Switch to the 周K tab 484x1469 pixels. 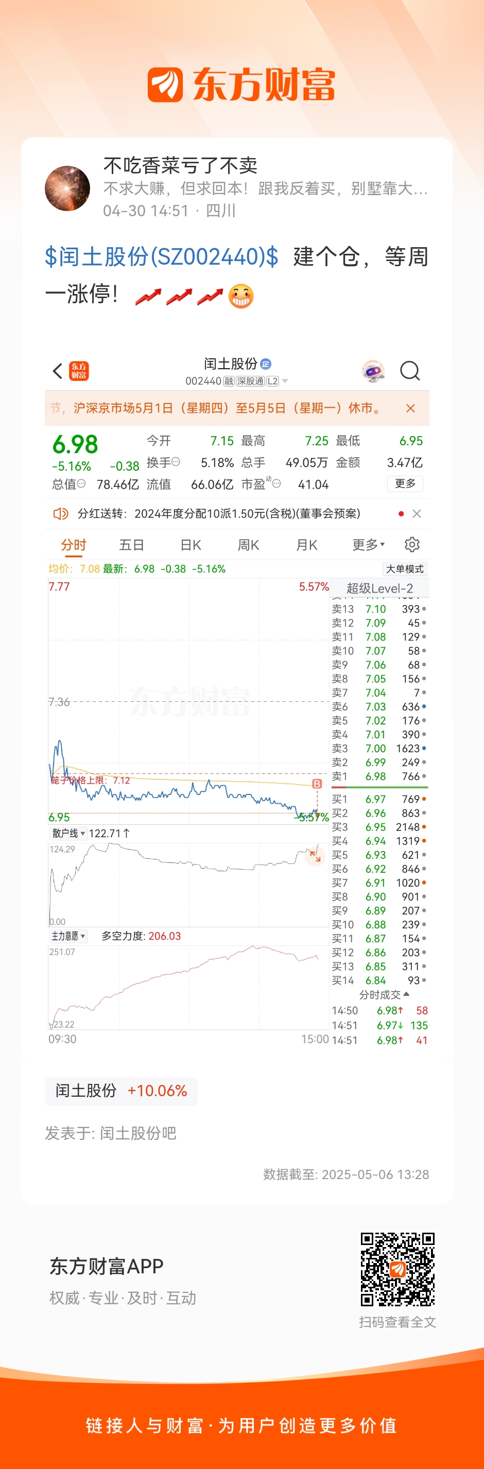[249, 545]
